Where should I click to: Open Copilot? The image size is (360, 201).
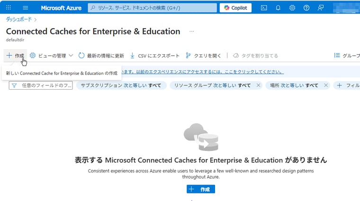pos(235,8)
